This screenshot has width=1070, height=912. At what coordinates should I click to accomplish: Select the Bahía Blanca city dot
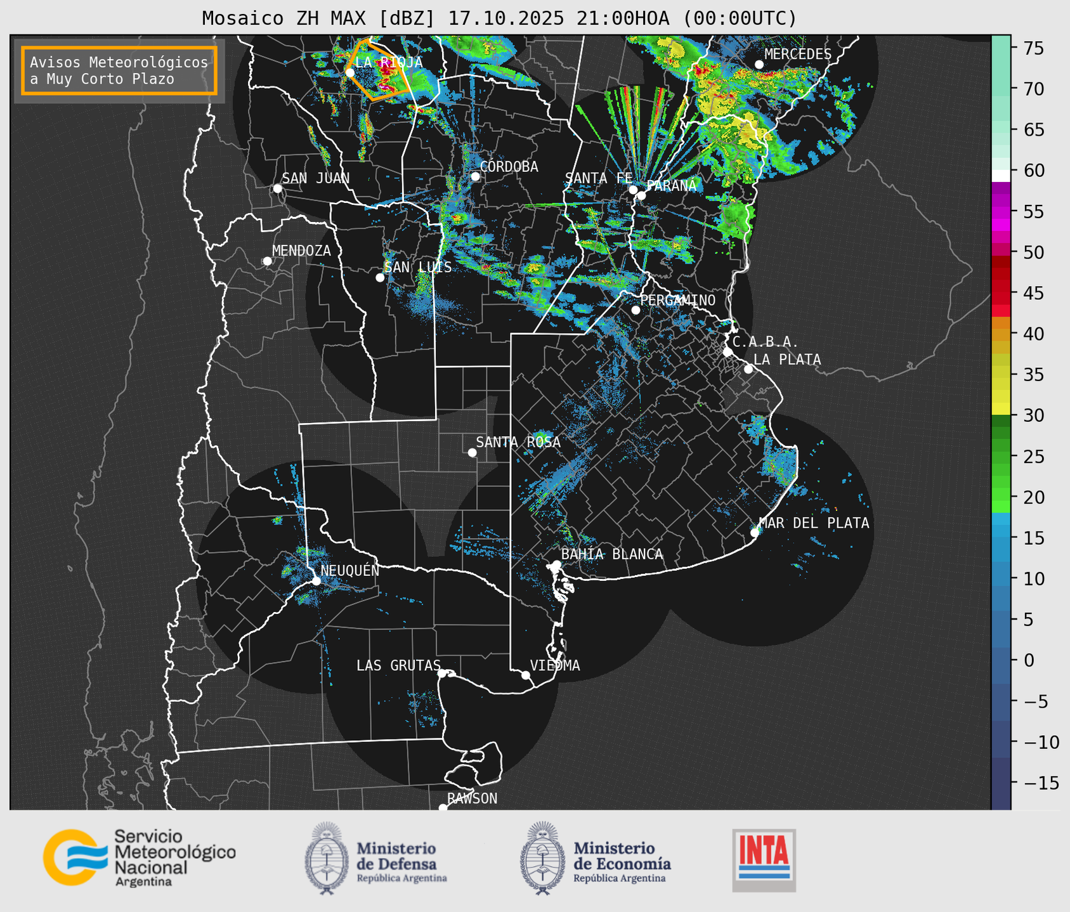(x=556, y=564)
